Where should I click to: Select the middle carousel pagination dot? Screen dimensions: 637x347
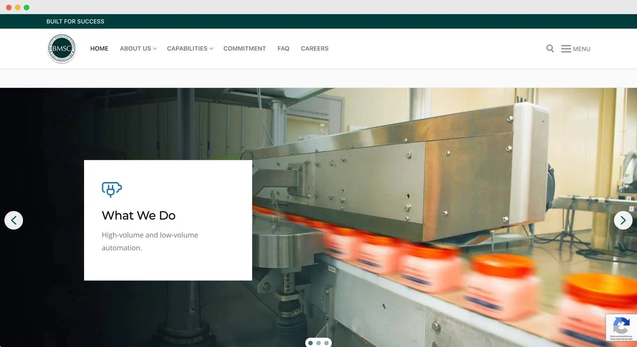(318, 343)
